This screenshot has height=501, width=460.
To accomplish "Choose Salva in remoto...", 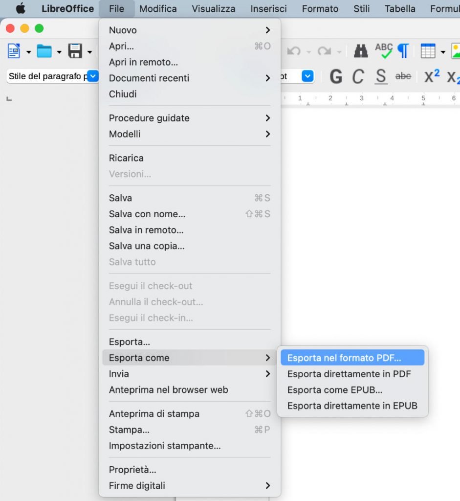I will (190, 230).
